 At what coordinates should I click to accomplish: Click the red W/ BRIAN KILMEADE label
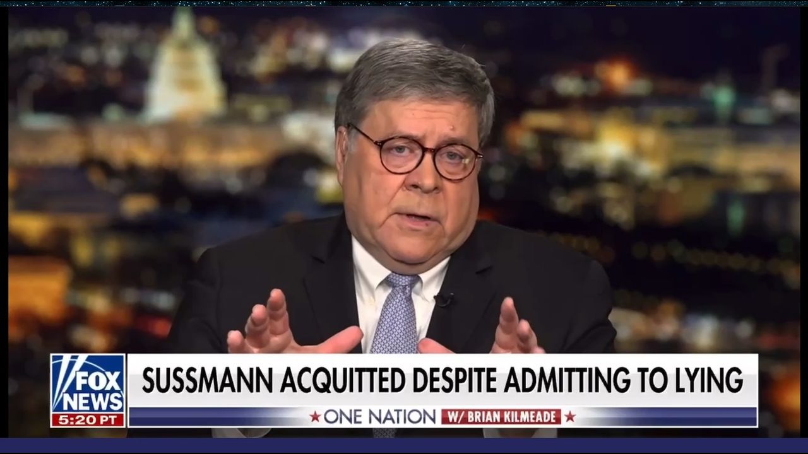tap(501, 417)
